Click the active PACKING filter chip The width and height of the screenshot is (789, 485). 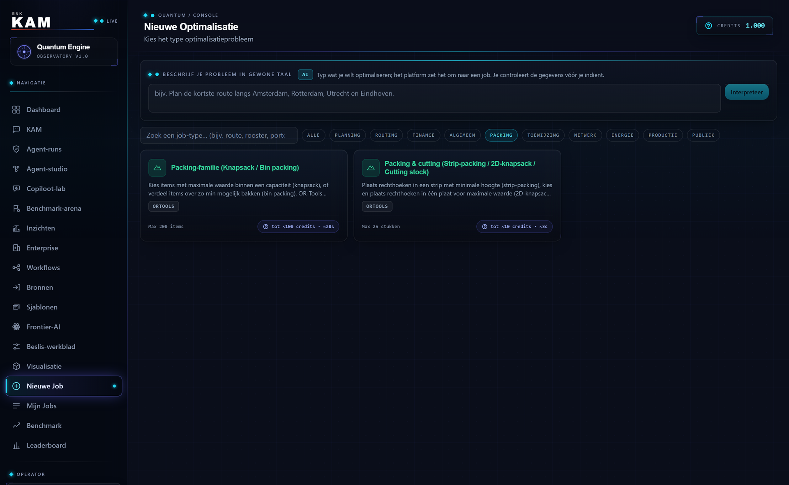[501, 135]
